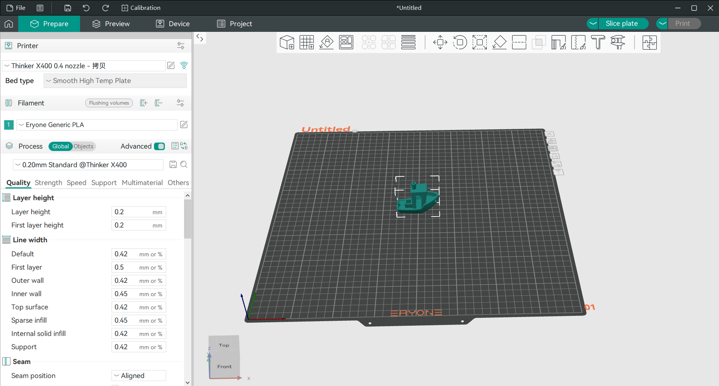The height and width of the screenshot is (386, 719).
Task: Select the Text shape tool
Action: (598, 42)
